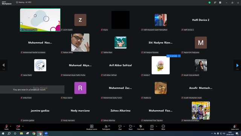241x136 pixels.
Task: Select Nur Kholisoh's shared video tile
Action: point(40,20)
